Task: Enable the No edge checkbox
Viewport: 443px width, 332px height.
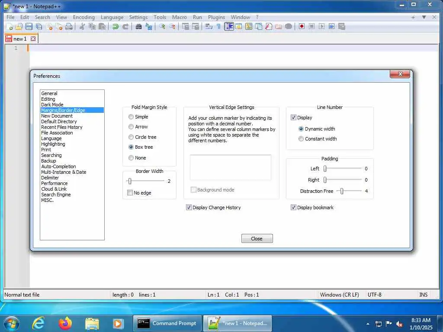Action: [130, 193]
